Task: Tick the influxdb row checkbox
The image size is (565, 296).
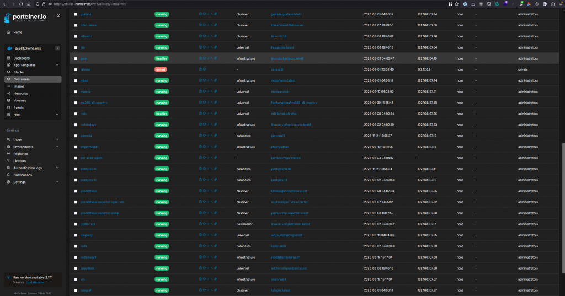Action: pyautogui.click(x=76, y=36)
